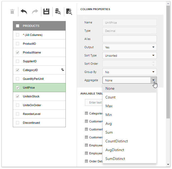The width and height of the screenshot is (172, 169).
Task: Click the trash delete icon in toolbar
Action: 12,11
